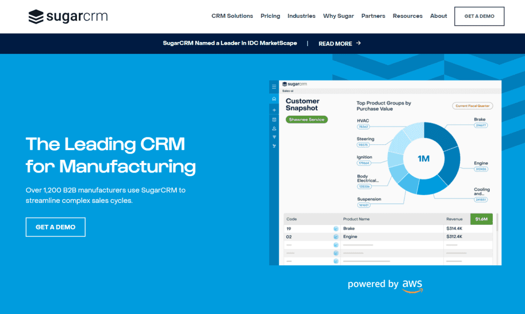
Task: Click the Cooling and... value badge 241851
Action: click(x=480, y=200)
